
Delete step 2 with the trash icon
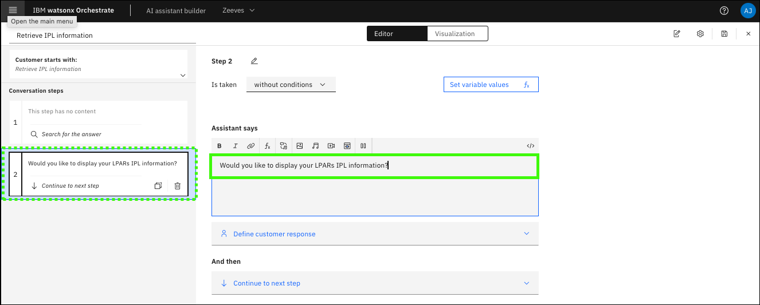177,186
